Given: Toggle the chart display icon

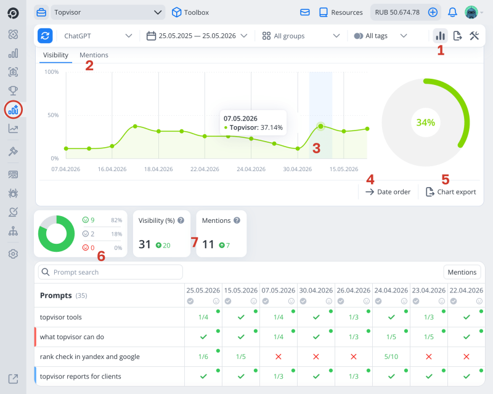Looking at the screenshot, I should (440, 36).
